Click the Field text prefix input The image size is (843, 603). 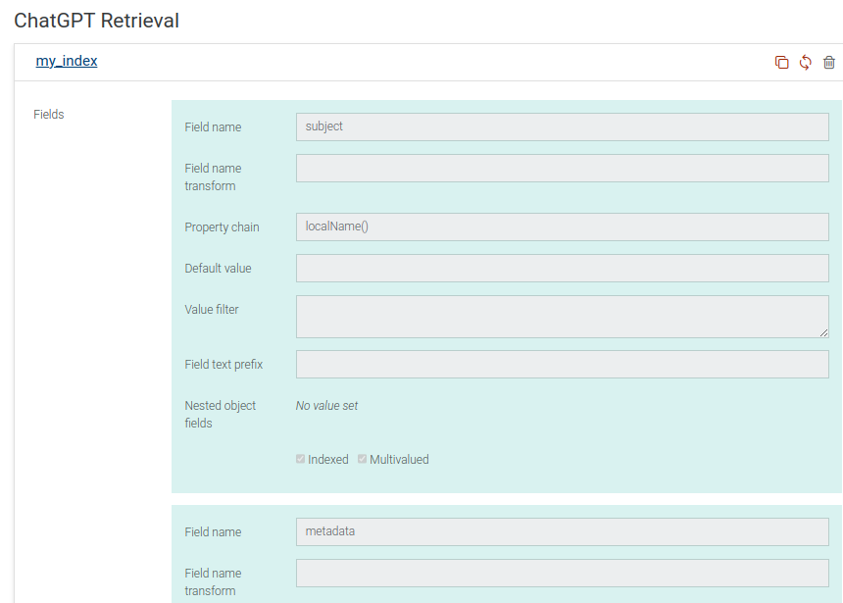pyautogui.click(x=563, y=364)
